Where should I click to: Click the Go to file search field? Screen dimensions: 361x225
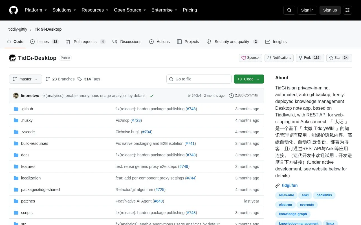(199, 79)
